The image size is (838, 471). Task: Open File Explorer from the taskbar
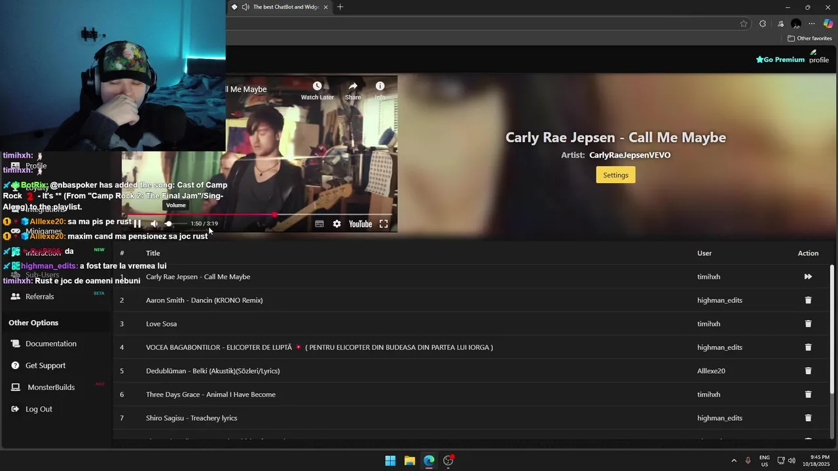pos(410,461)
